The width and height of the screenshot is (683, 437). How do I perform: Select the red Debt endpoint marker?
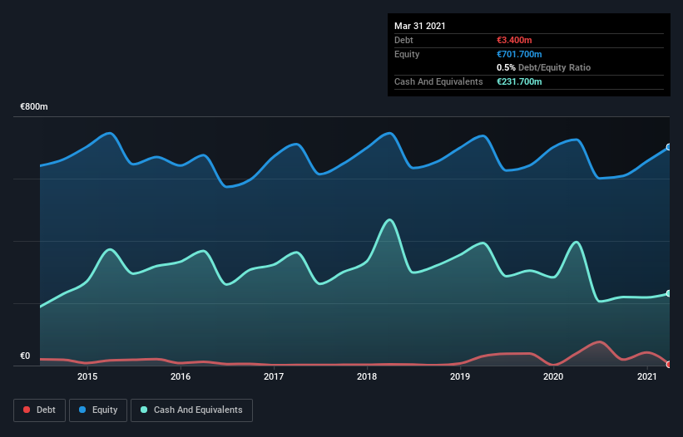point(669,365)
